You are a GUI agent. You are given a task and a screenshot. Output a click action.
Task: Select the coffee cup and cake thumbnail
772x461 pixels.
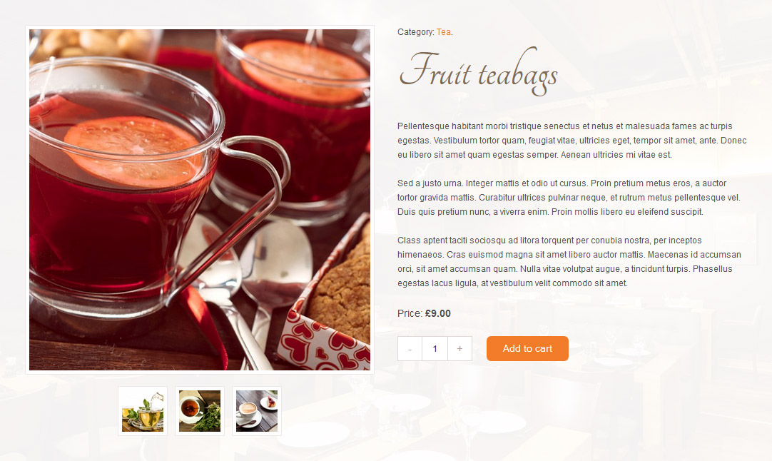click(x=257, y=411)
